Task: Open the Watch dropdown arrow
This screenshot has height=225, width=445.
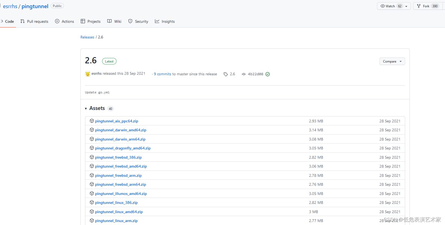Action: click(406, 6)
